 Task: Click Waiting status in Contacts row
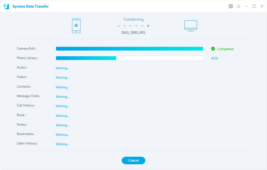[x=62, y=87]
